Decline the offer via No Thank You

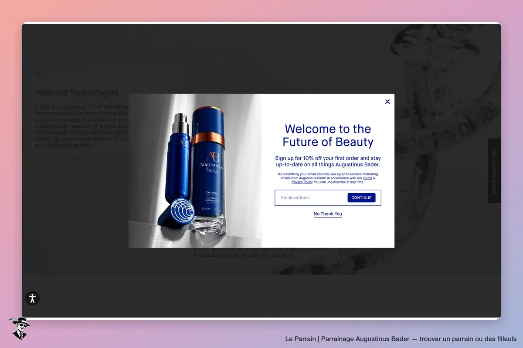pos(328,214)
